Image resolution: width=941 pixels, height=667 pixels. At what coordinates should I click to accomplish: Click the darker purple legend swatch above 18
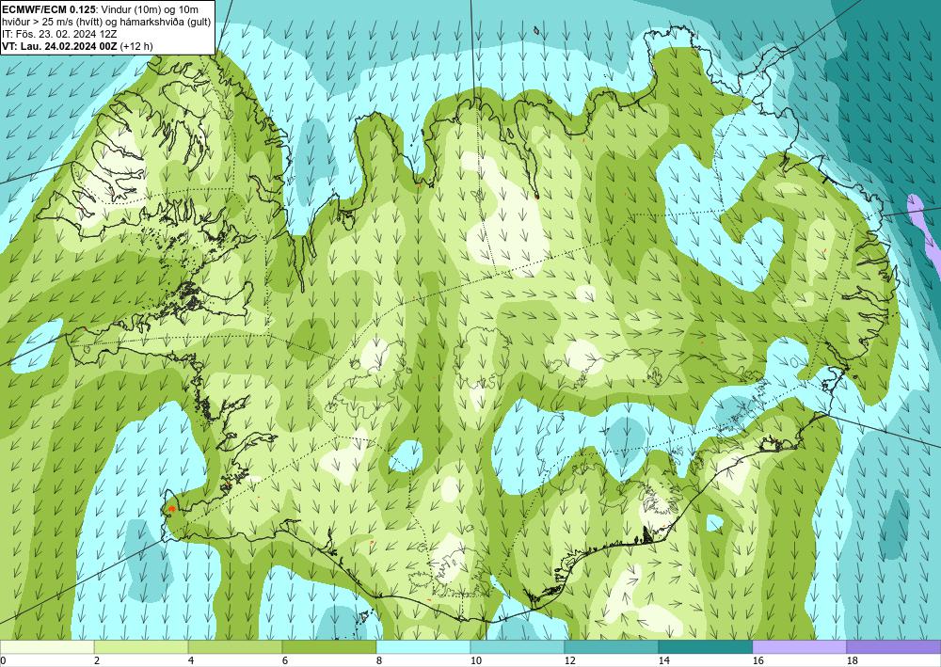[894, 647]
